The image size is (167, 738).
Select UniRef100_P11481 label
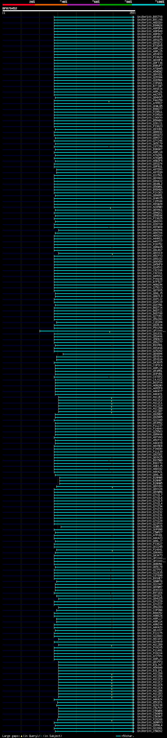pyautogui.click(x=150, y=650)
